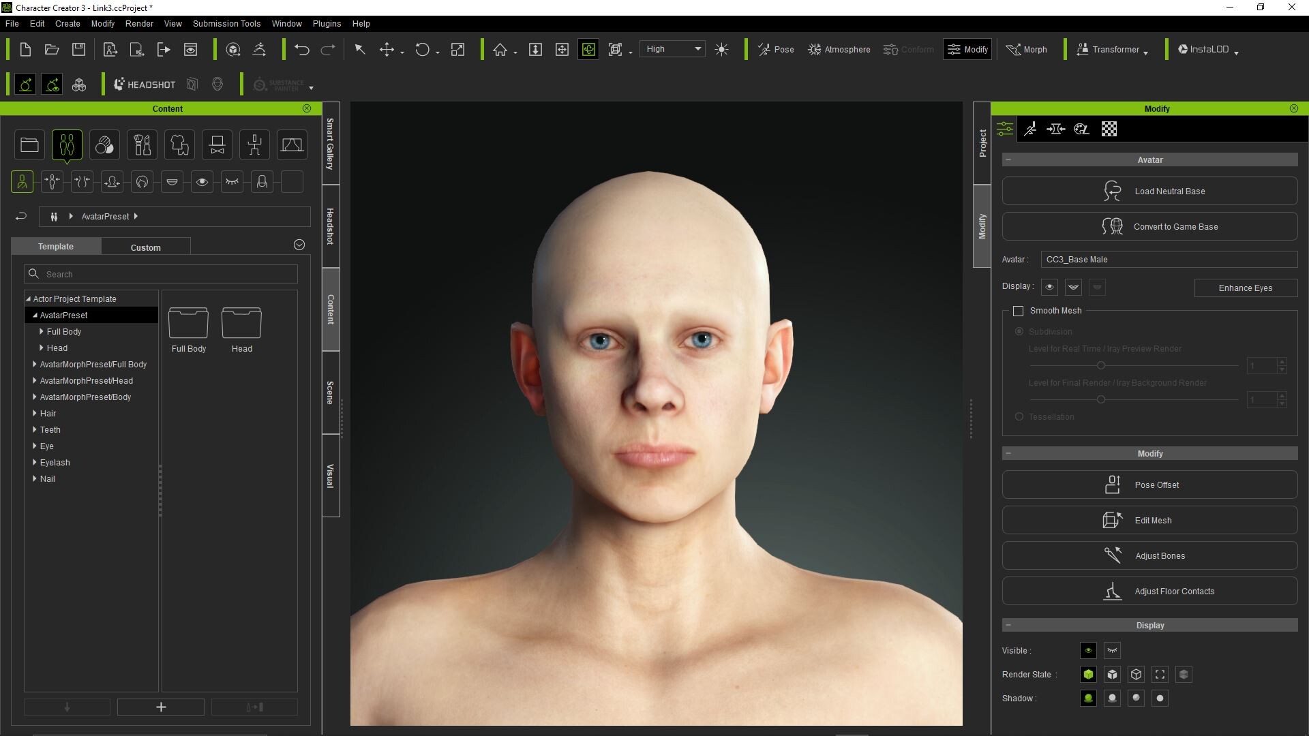1309x736 pixels.
Task: Click the Final Render level slider handle
Action: pos(1100,399)
